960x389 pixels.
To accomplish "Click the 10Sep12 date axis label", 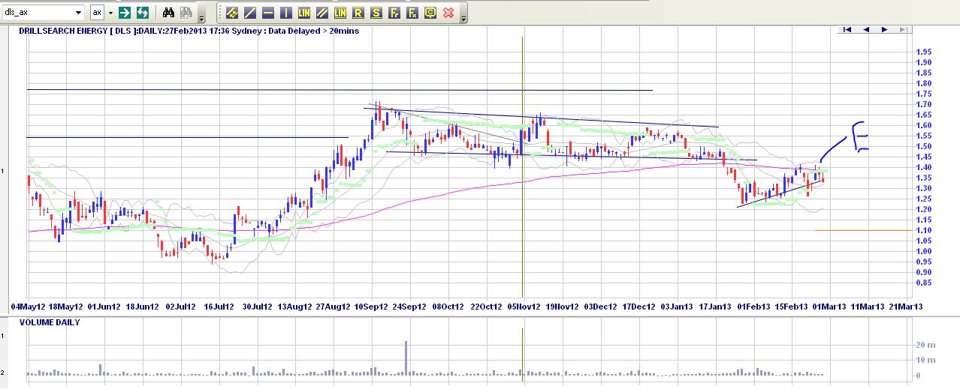I will pos(371,307).
